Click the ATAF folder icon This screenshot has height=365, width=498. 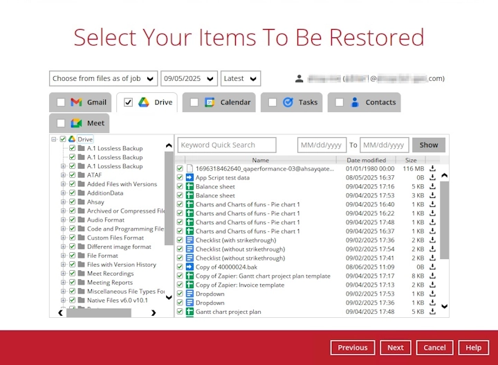tap(81, 175)
